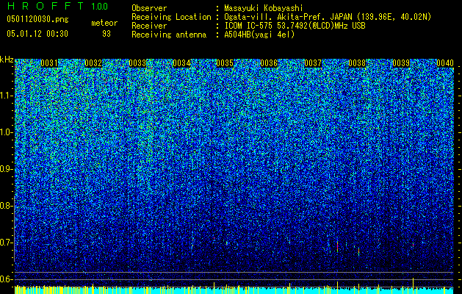Click the 0031 time marker
The height and width of the screenshot is (294, 462).
(49, 63)
